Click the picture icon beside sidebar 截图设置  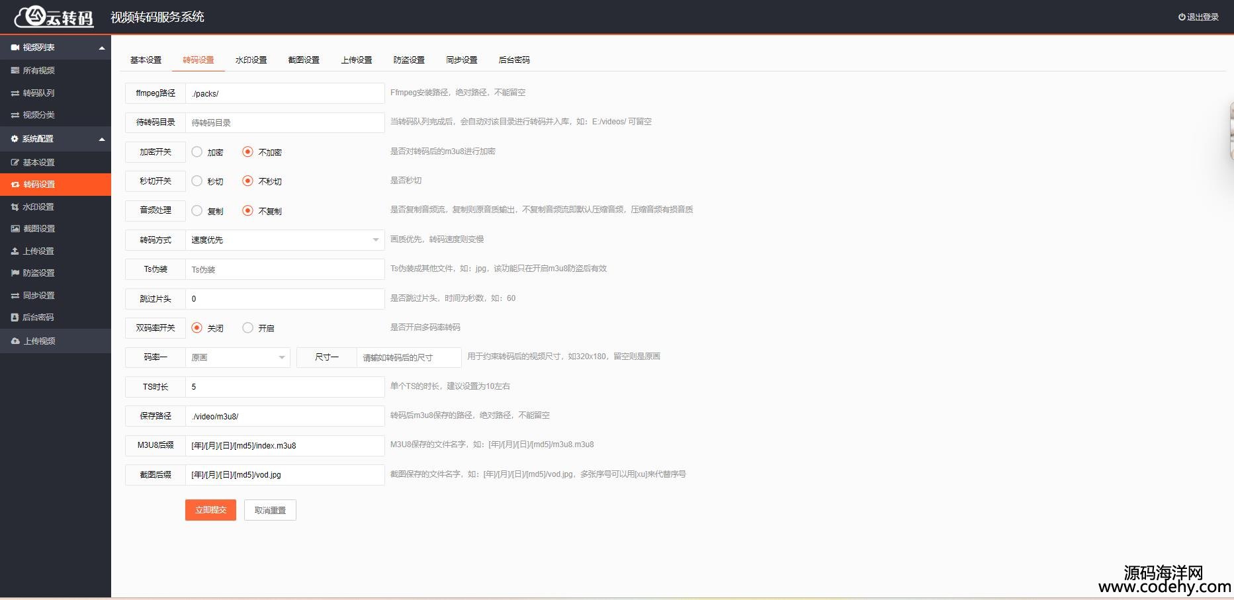15,229
